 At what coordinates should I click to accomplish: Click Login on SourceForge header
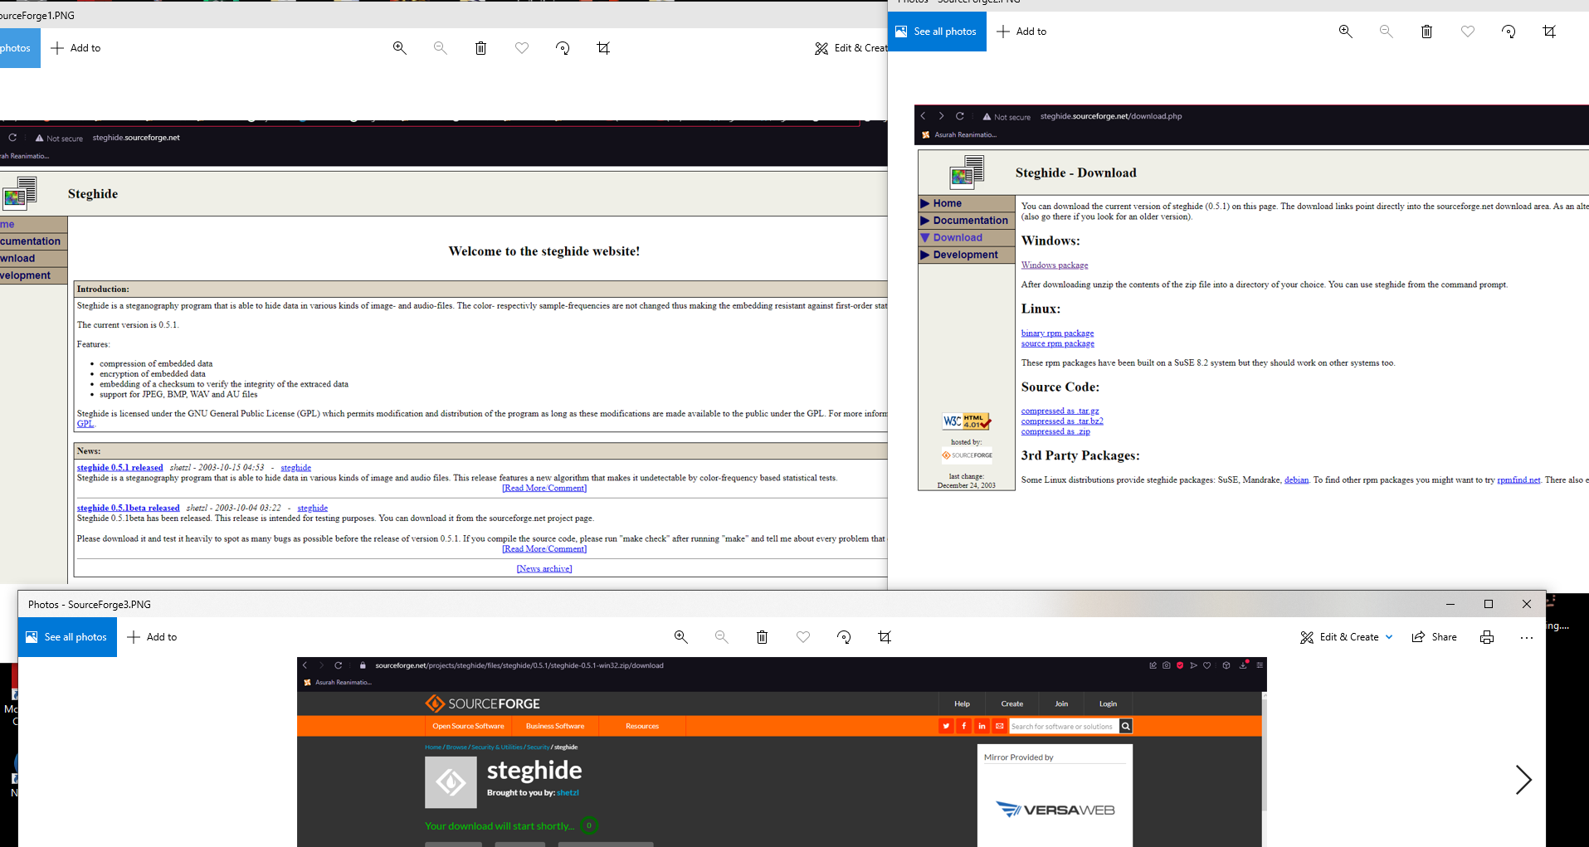(1108, 704)
